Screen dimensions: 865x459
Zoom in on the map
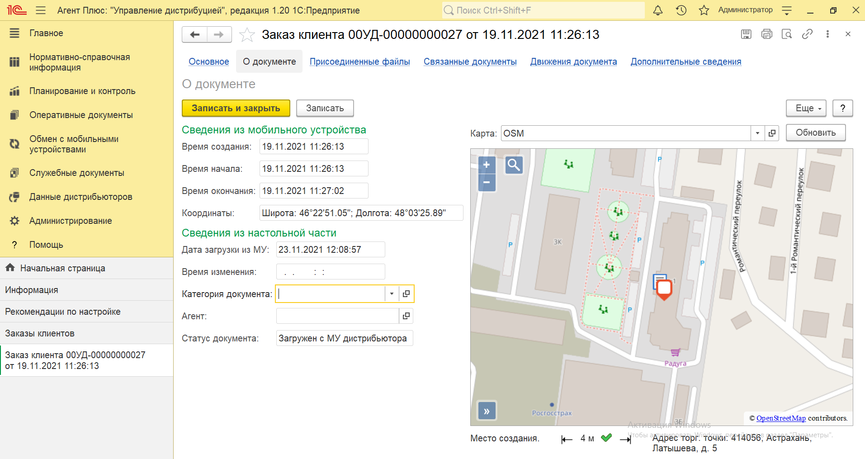[x=487, y=165]
